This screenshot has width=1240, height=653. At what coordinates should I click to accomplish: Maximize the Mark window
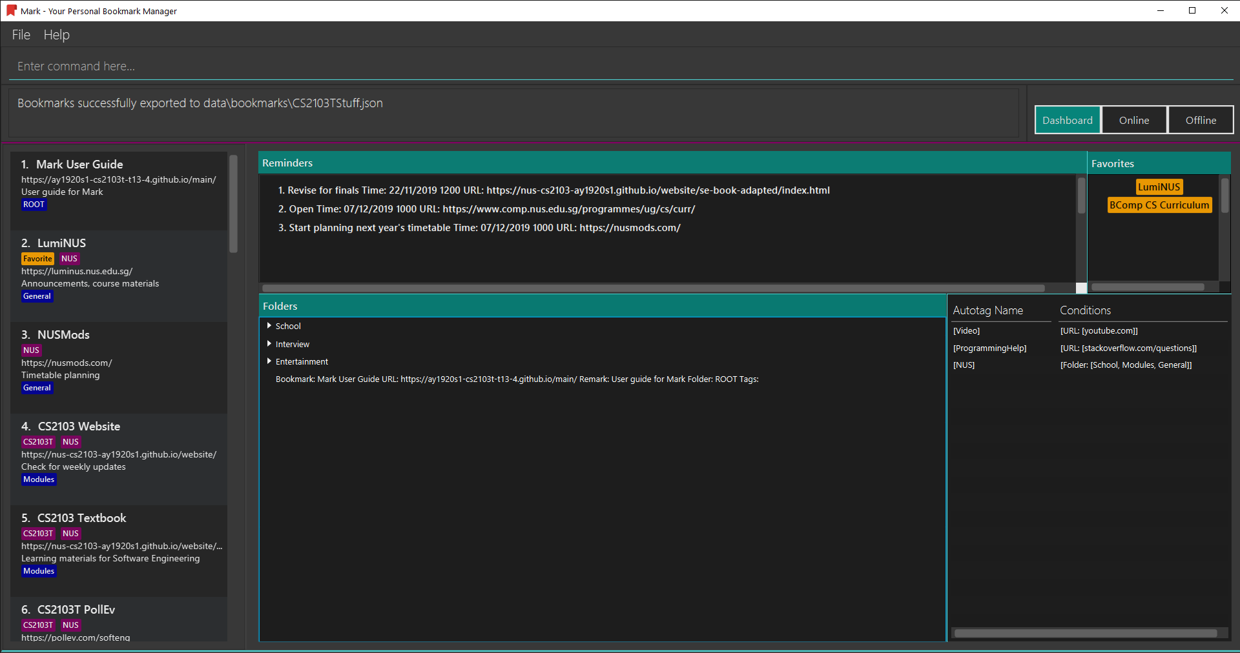coord(1192,10)
